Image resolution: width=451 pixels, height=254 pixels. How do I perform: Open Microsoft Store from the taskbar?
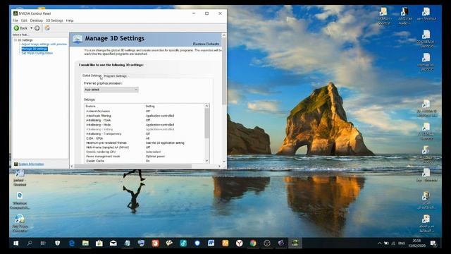99,243
